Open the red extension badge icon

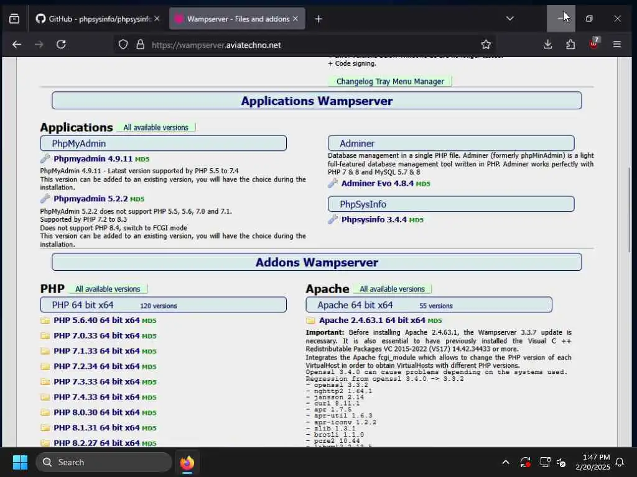tap(594, 44)
